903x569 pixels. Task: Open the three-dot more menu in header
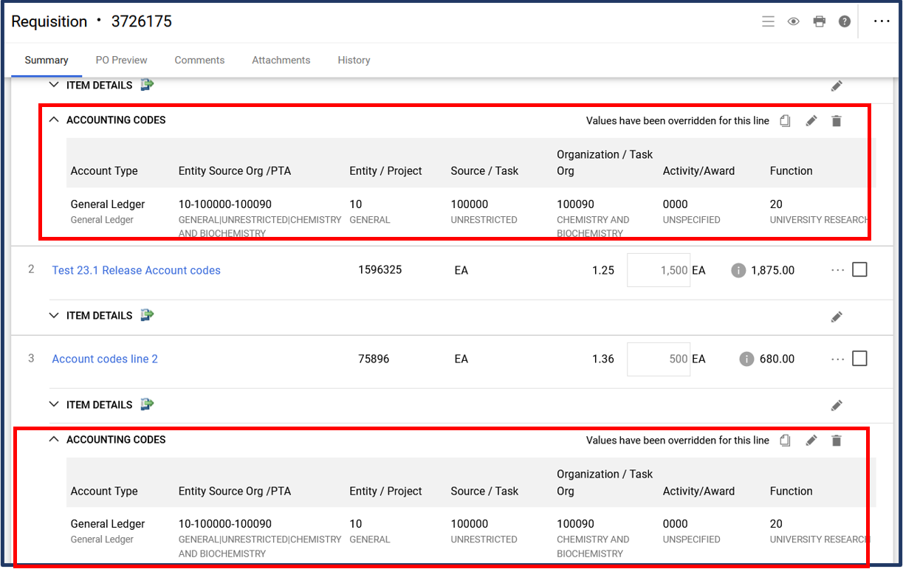pyautogui.click(x=882, y=21)
